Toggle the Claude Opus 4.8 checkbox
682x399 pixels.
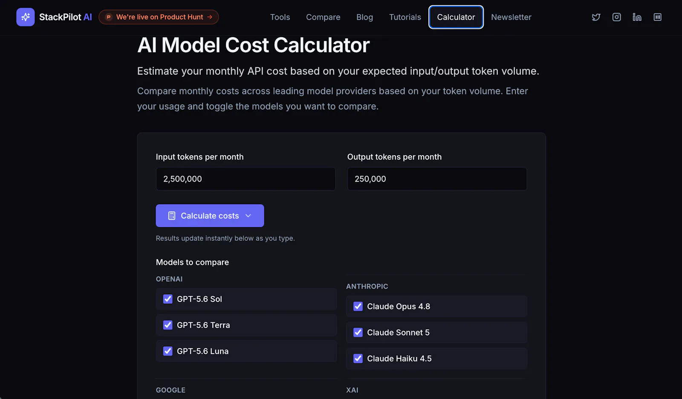[358, 306]
